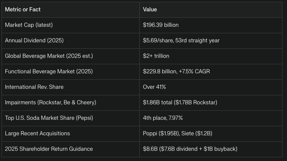The height and width of the screenshot is (161, 287).
Task: Click '$8.6B ($7.6B dividend + $1B buyback)' value
Action: point(190,149)
